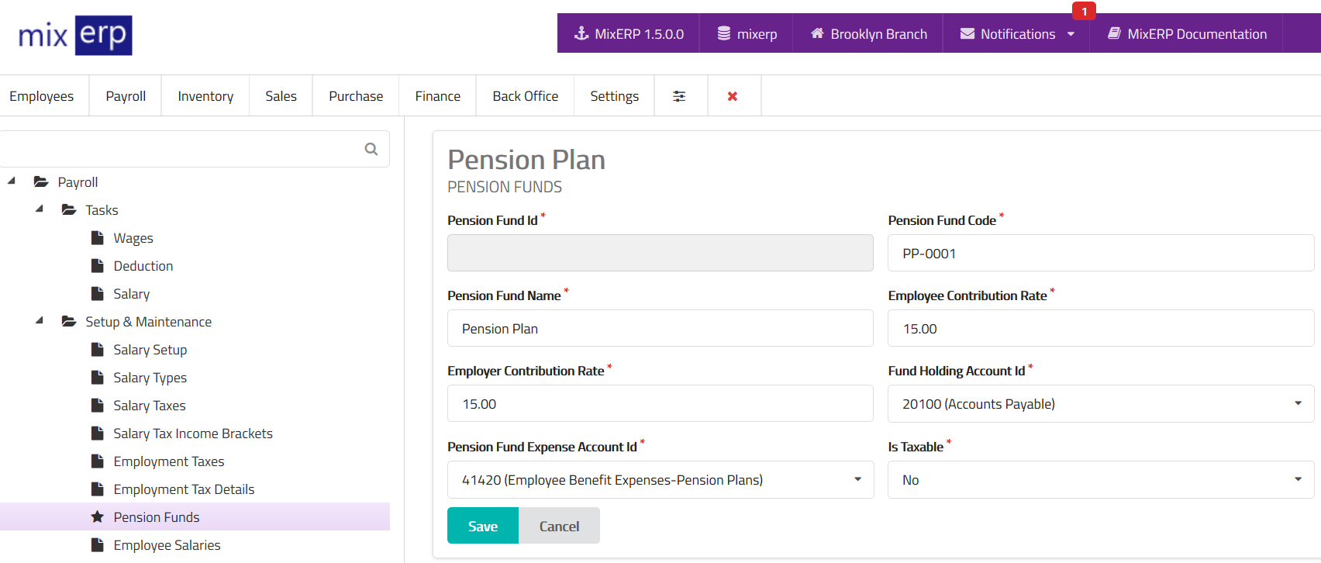Click the starred Pension Funds item
This screenshot has height=563, width=1321.
point(156,517)
